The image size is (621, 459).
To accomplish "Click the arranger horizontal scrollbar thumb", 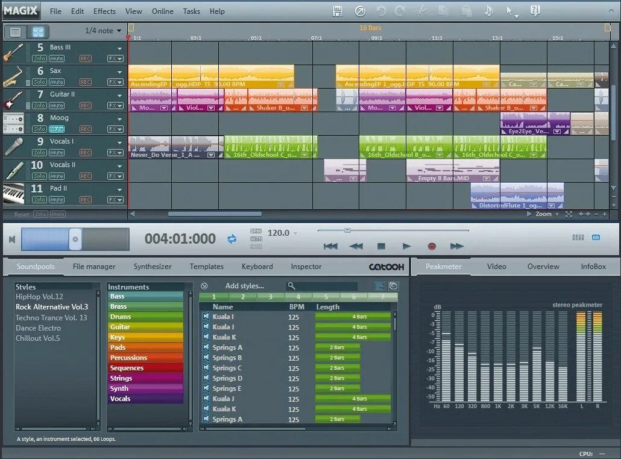I will 215,214.
